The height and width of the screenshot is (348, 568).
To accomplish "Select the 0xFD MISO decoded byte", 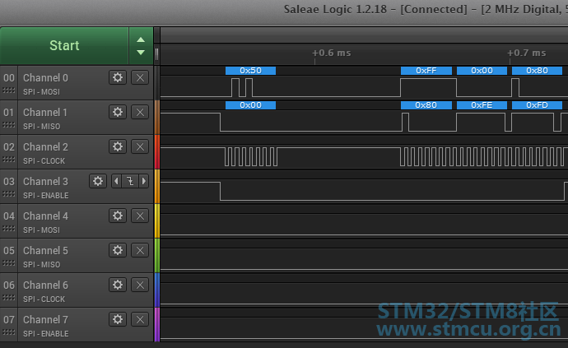I will click(537, 105).
